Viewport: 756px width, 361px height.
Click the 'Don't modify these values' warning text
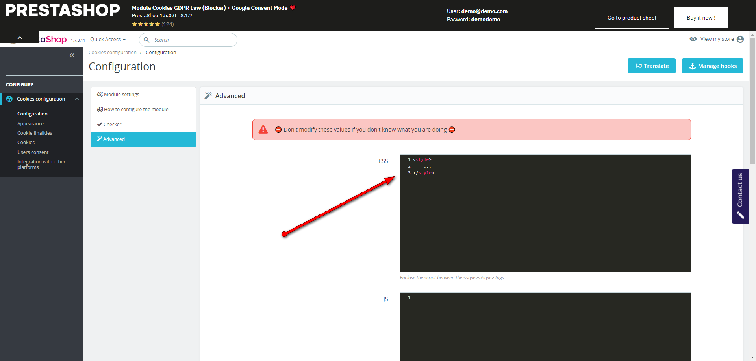pyautogui.click(x=365, y=130)
